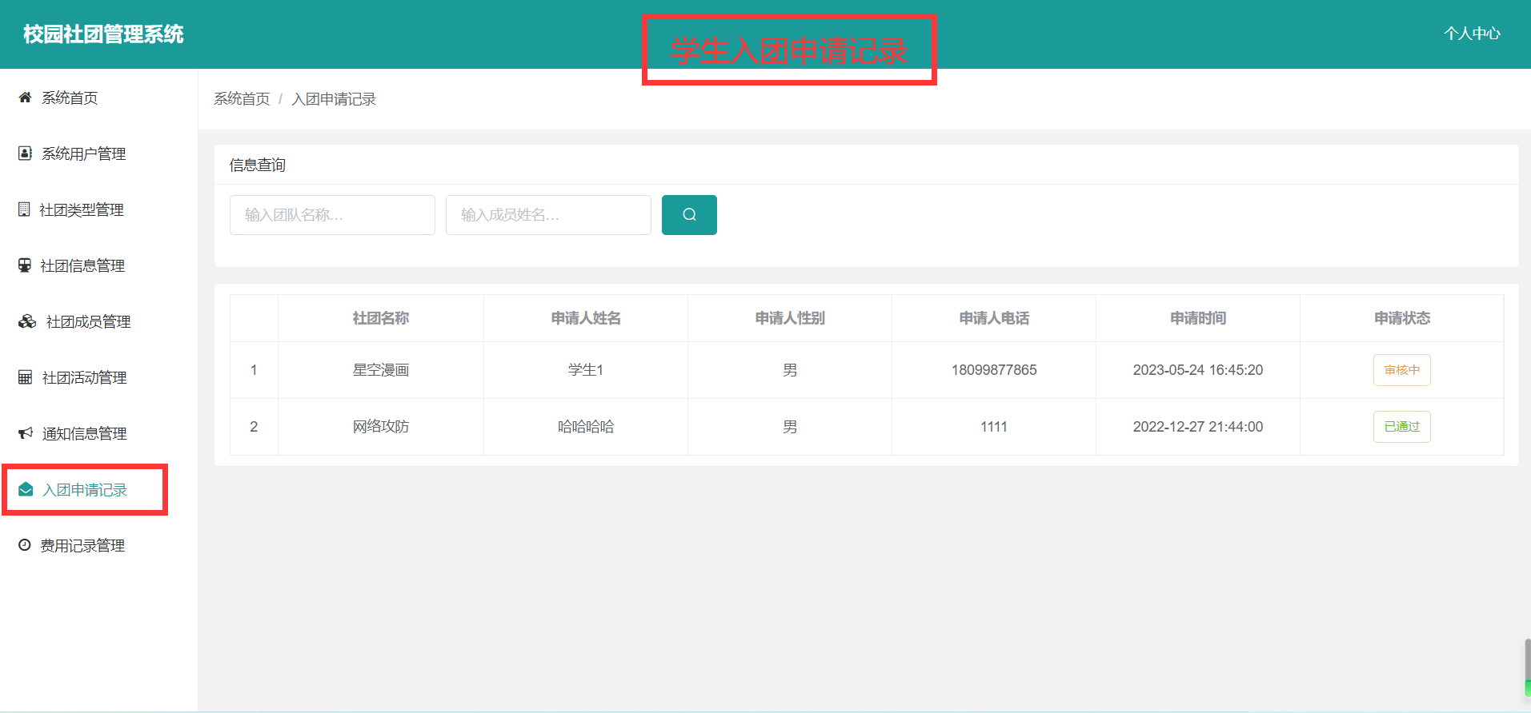
Task: Click the 申请时间 column header
Action: click(1198, 318)
